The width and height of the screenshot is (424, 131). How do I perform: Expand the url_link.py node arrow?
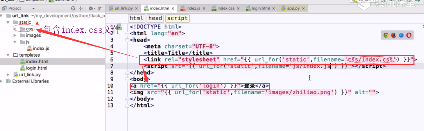(8, 75)
